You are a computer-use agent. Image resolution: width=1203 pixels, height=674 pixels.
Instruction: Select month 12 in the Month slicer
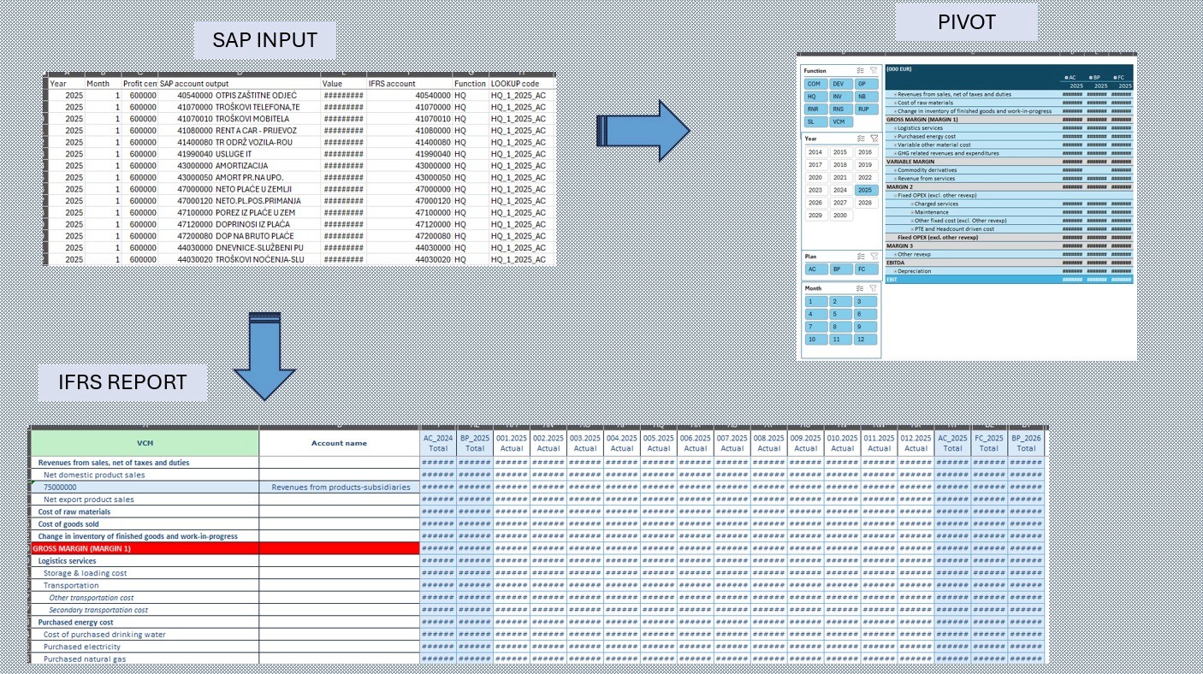coord(866,340)
